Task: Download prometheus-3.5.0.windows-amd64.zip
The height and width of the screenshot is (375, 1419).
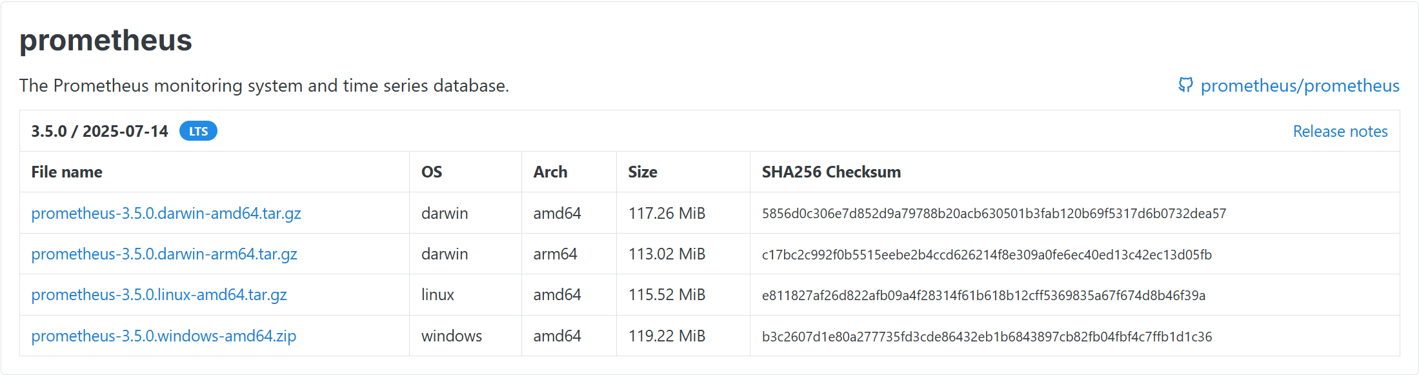Action: point(163,336)
